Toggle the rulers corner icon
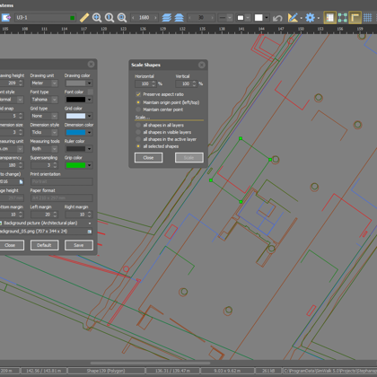The width and height of the screenshot is (377, 377). click(355, 18)
